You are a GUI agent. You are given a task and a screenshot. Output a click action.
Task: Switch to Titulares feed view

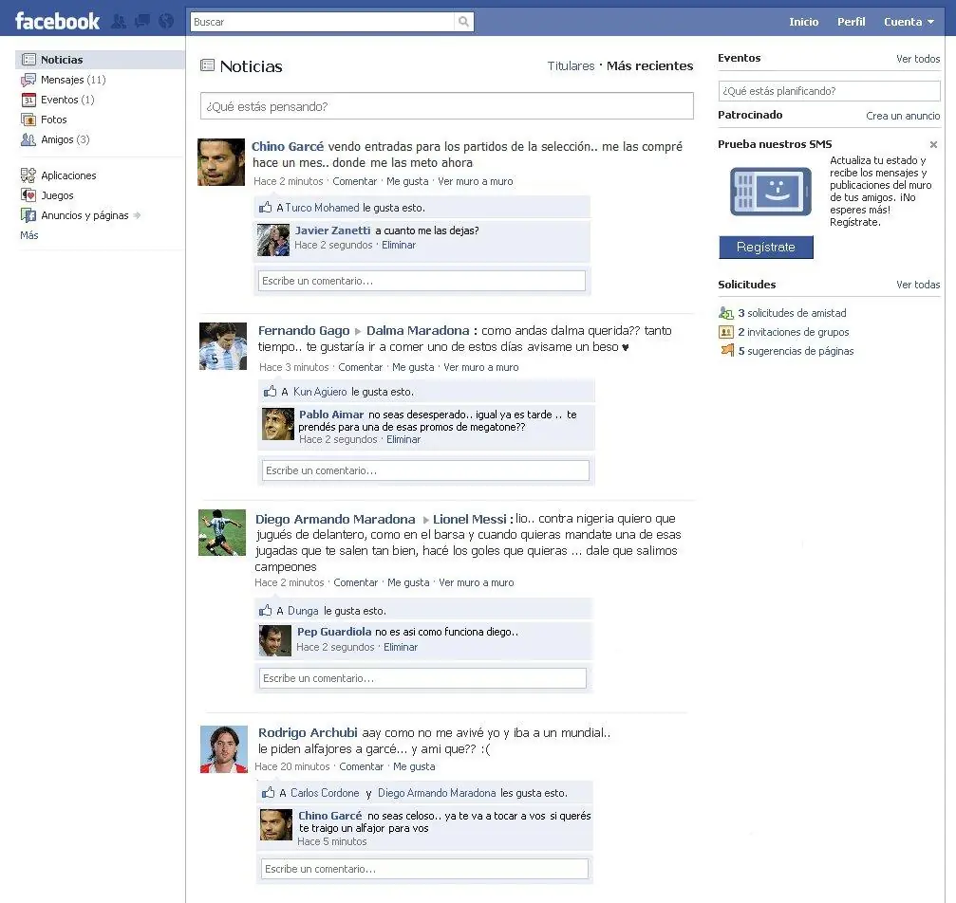571,65
